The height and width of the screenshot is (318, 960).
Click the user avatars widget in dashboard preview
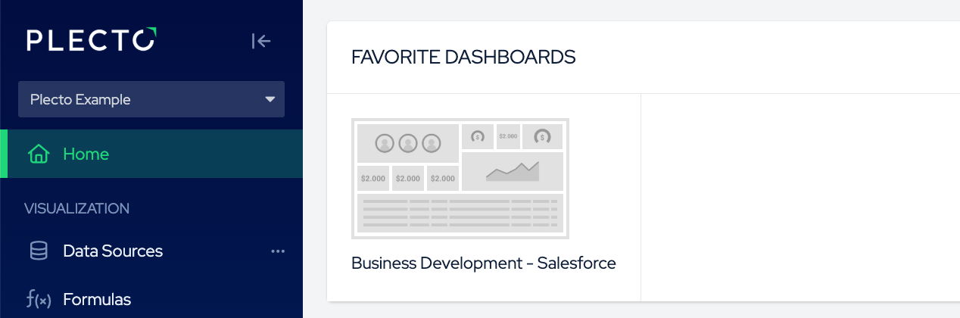pos(408,142)
